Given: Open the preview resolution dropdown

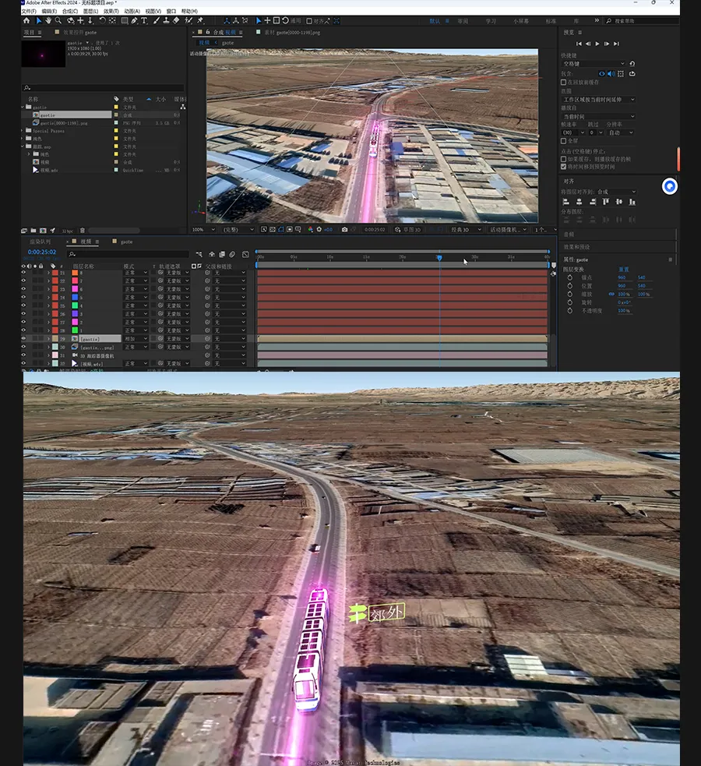Looking at the screenshot, I should 621,132.
